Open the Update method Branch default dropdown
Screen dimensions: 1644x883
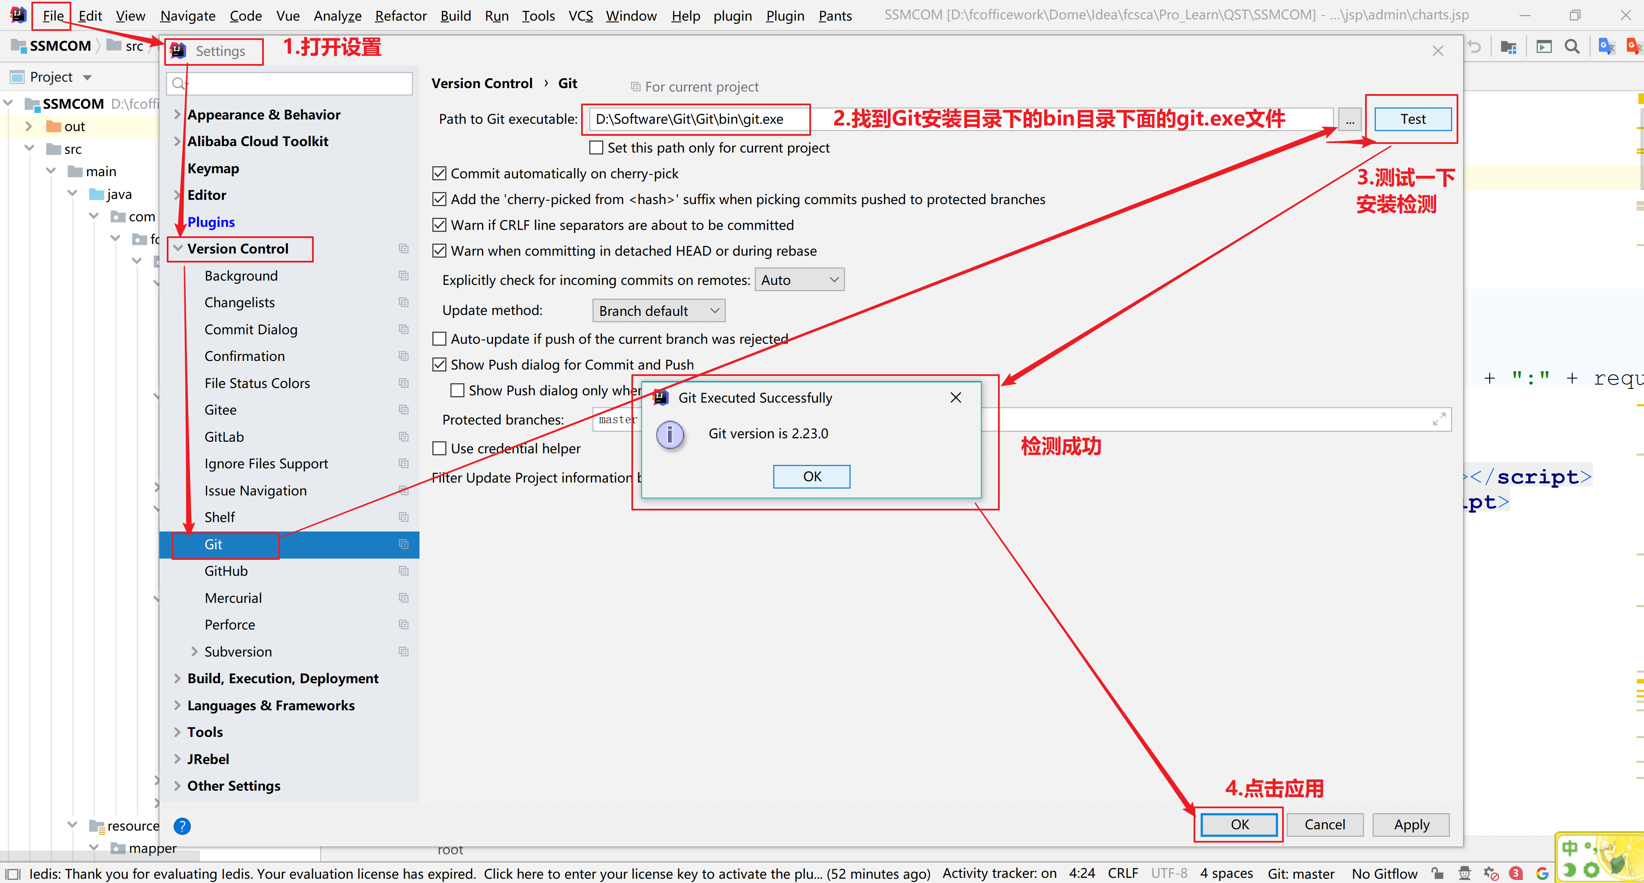[658, 311]
